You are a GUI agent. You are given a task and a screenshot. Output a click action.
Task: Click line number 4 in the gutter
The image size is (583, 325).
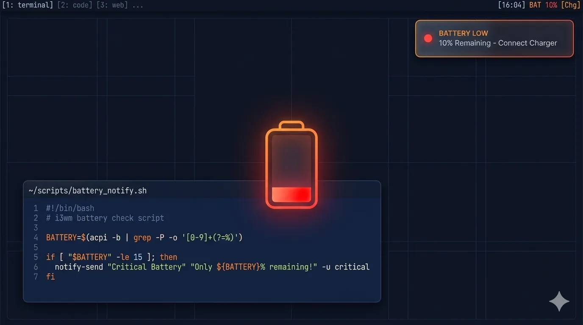pos(36,237)
